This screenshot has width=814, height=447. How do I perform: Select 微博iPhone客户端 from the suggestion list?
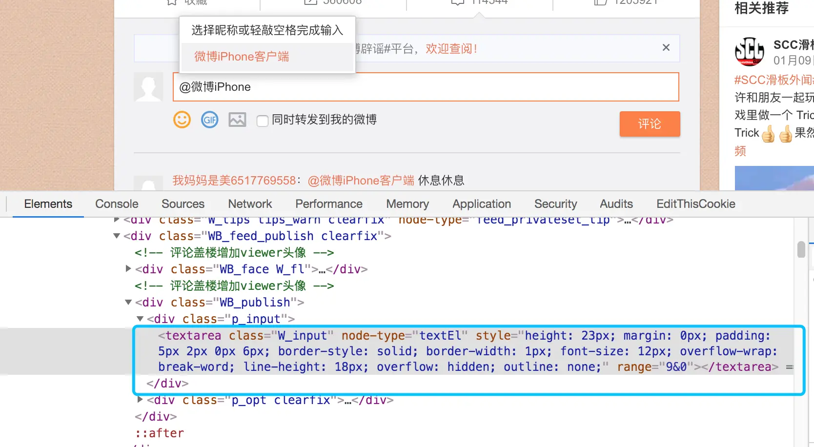point(267,57)
